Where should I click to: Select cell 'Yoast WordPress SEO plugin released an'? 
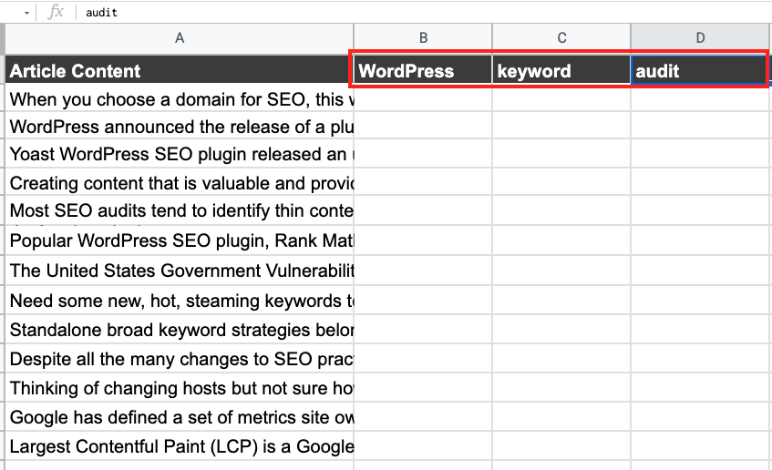pyautogui.click(x=180, y=154)
